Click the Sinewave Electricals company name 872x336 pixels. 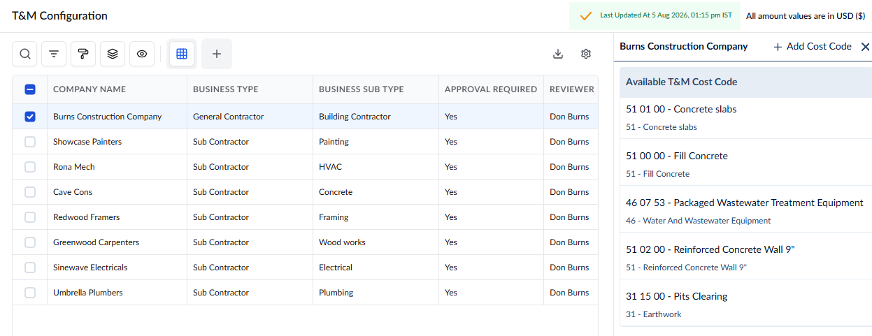90,268
